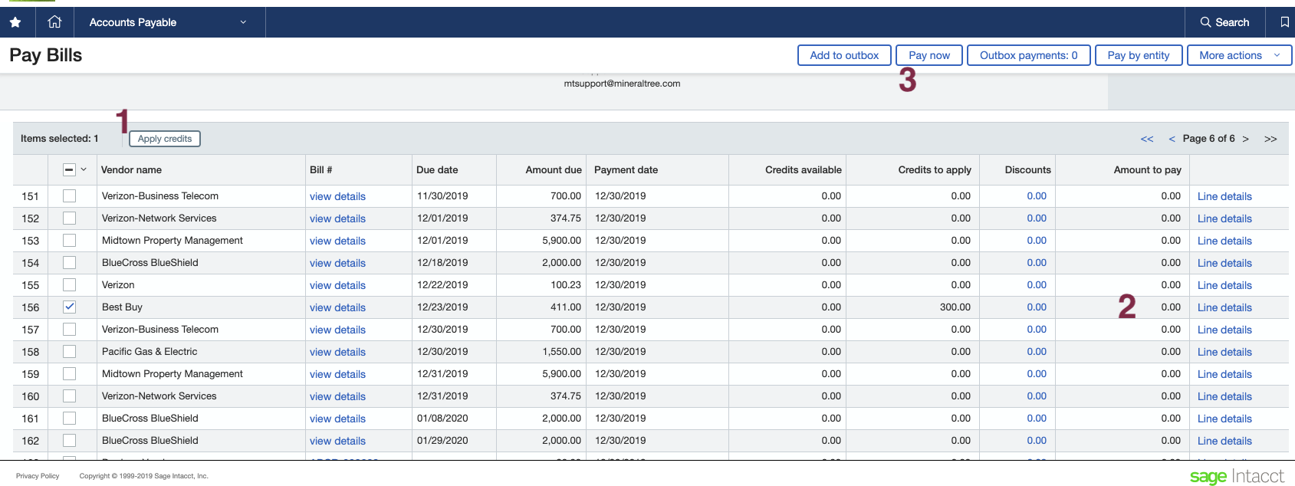Click Add to outbox button

click(844, 55)
